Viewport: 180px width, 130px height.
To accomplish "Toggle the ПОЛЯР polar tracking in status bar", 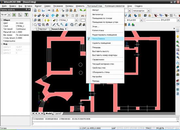I will [x=134, y=128].
